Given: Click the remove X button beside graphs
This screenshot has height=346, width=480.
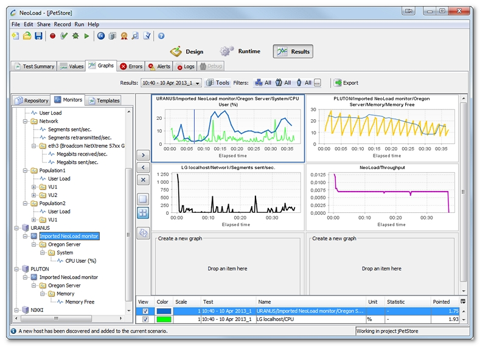Looking at the screenshot, I should 143,180.
